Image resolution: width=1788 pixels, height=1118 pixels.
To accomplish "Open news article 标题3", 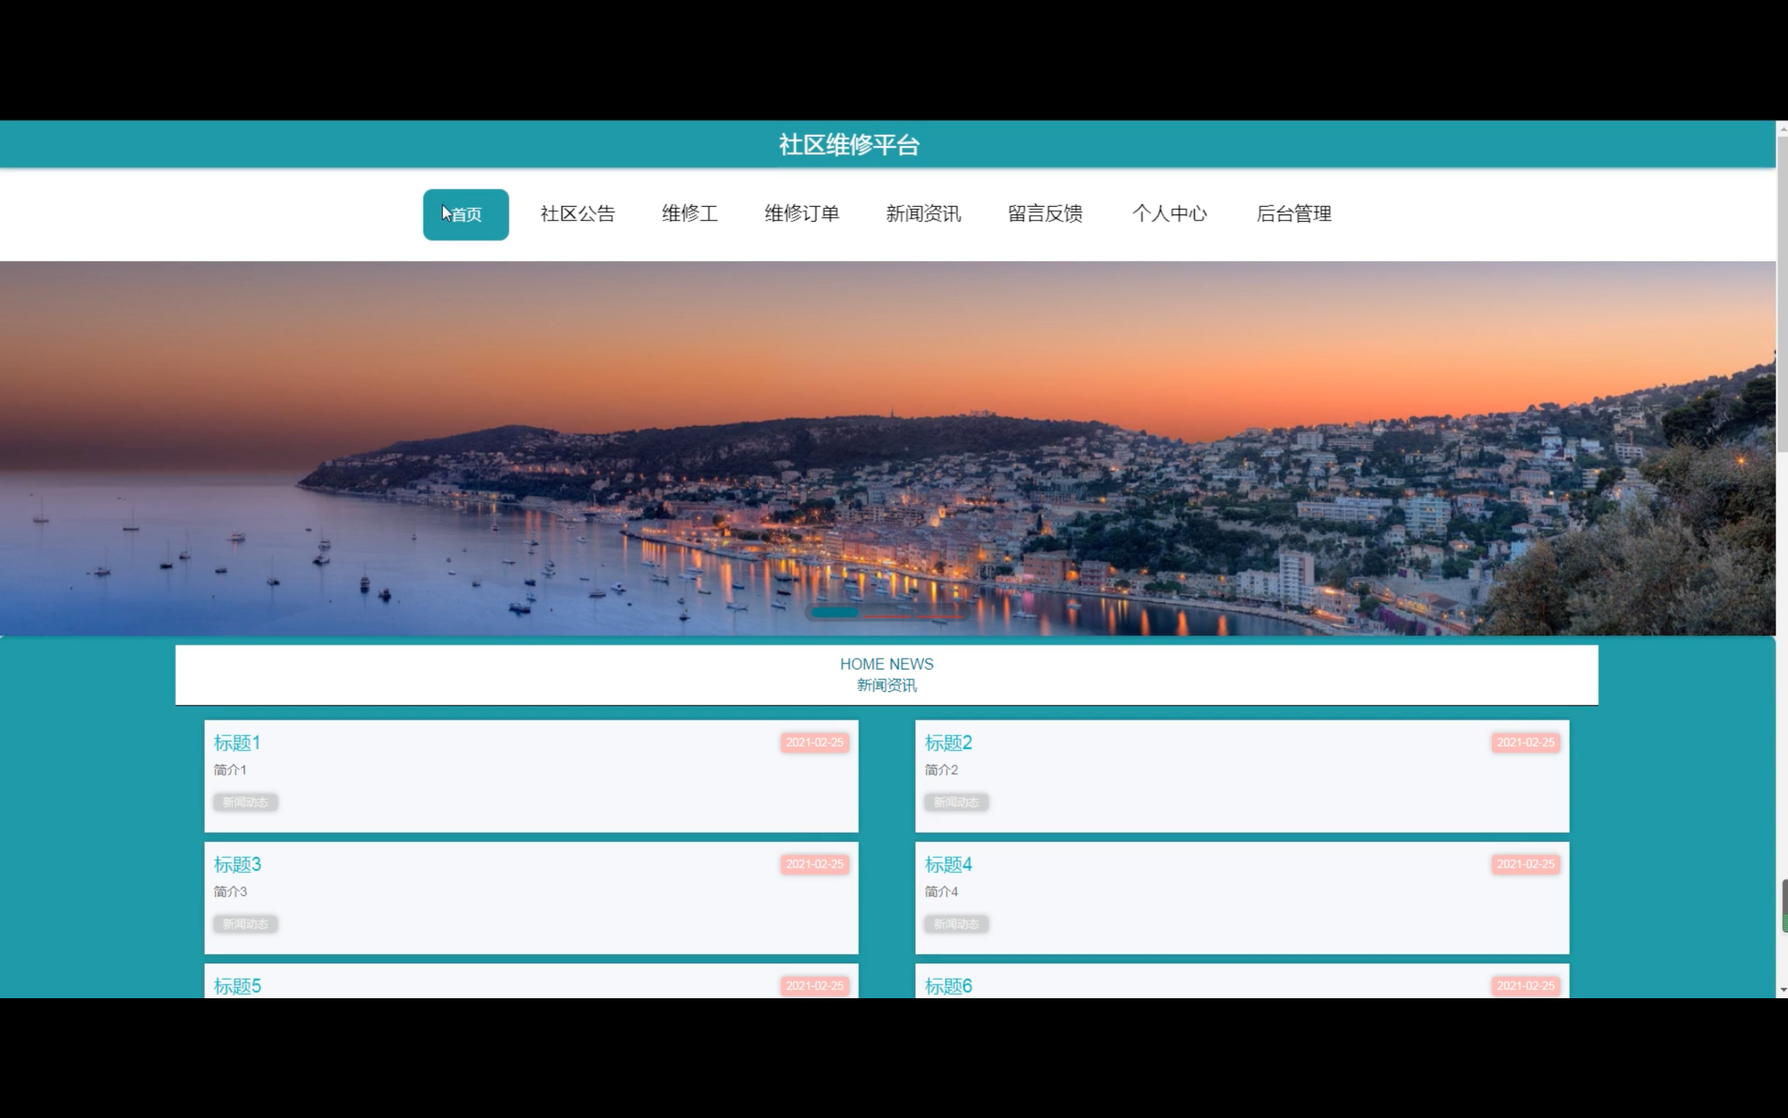I will [236, 864].
